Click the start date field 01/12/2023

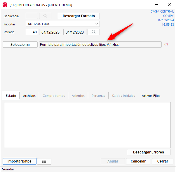50,32
